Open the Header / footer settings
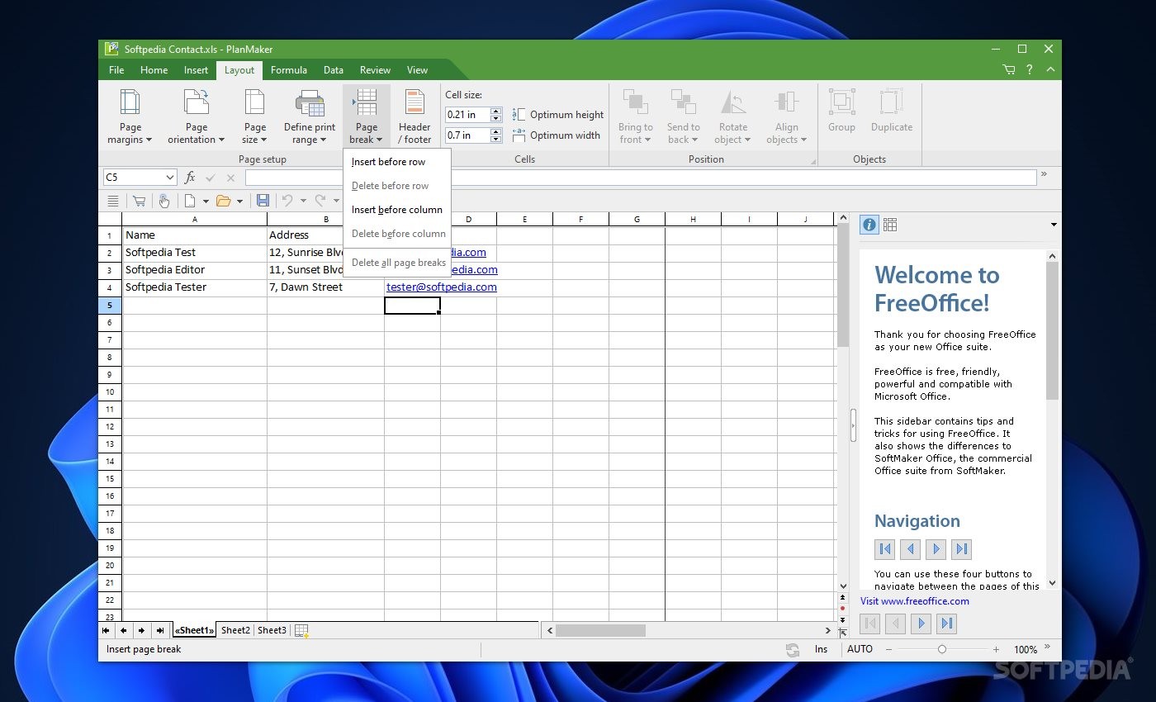Screen dimensions: 1156x702 coord(414,116)
